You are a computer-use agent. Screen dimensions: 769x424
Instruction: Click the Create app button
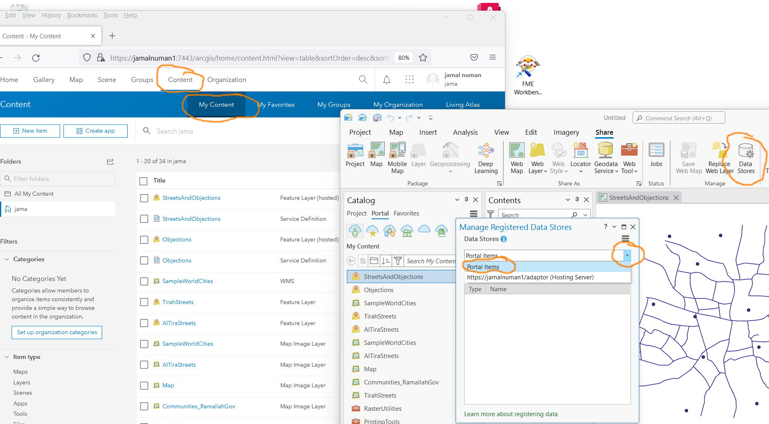[x=96, y=131]
